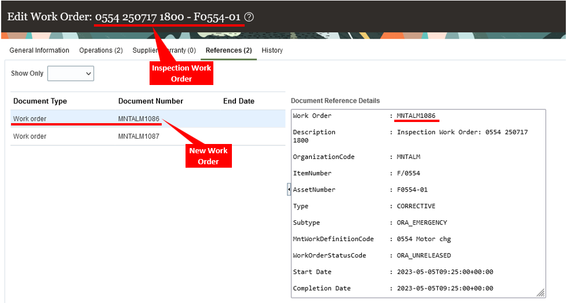Select row with document number MNTALM1086
This screenshot has width=567, height=303.
coord(148,119)
